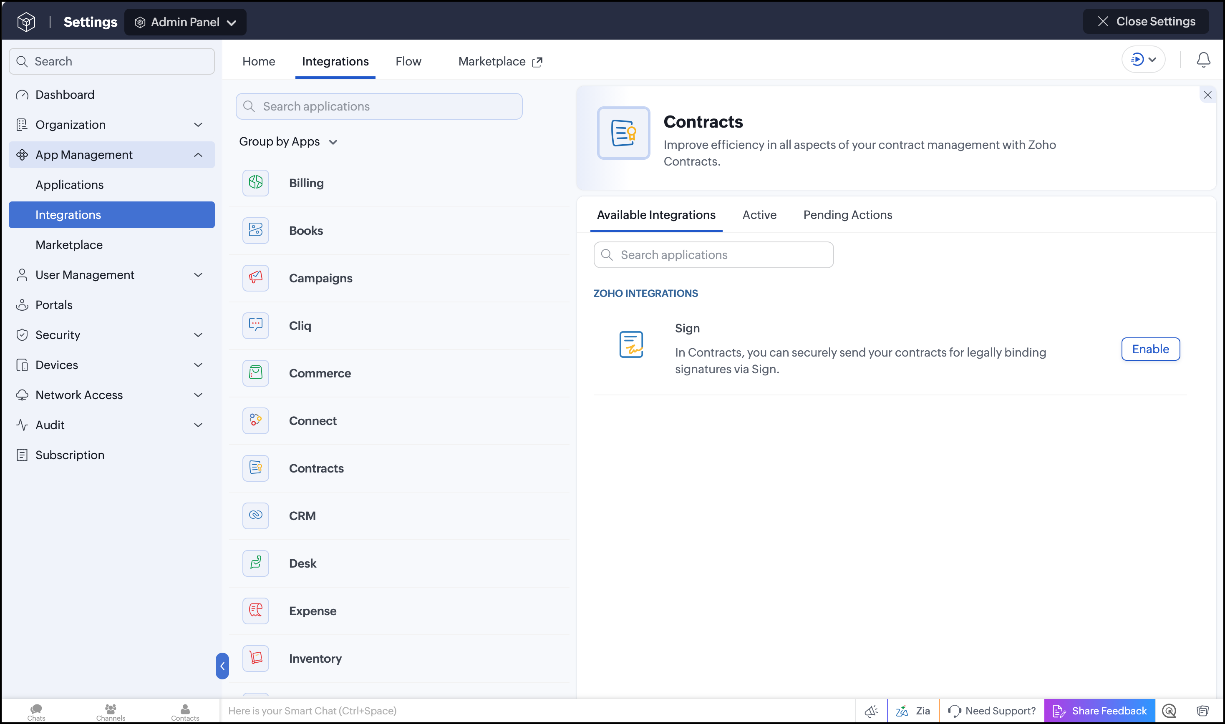This screenshot has height=724, width=1225.
Task: Open the notifications bell
Action: pyautogui.click(x=1203, y=60)
